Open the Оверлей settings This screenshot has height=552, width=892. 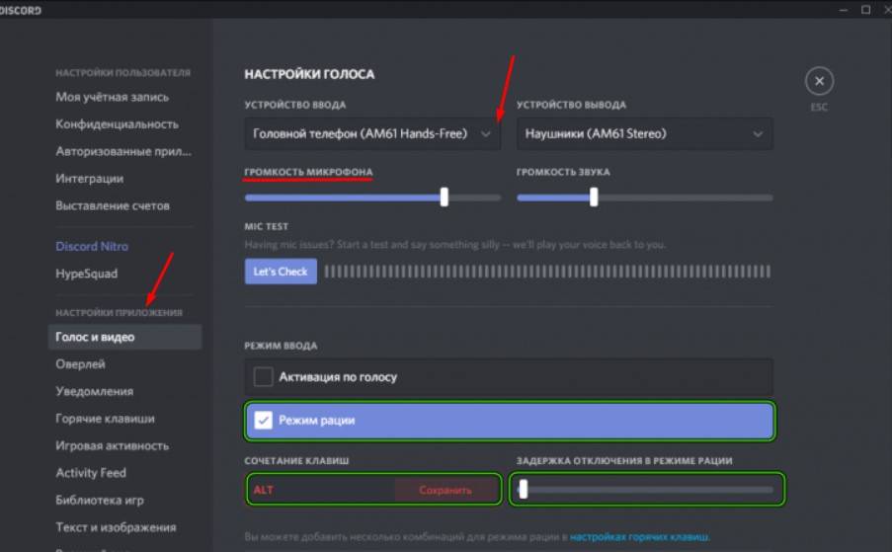coord(80,364)
